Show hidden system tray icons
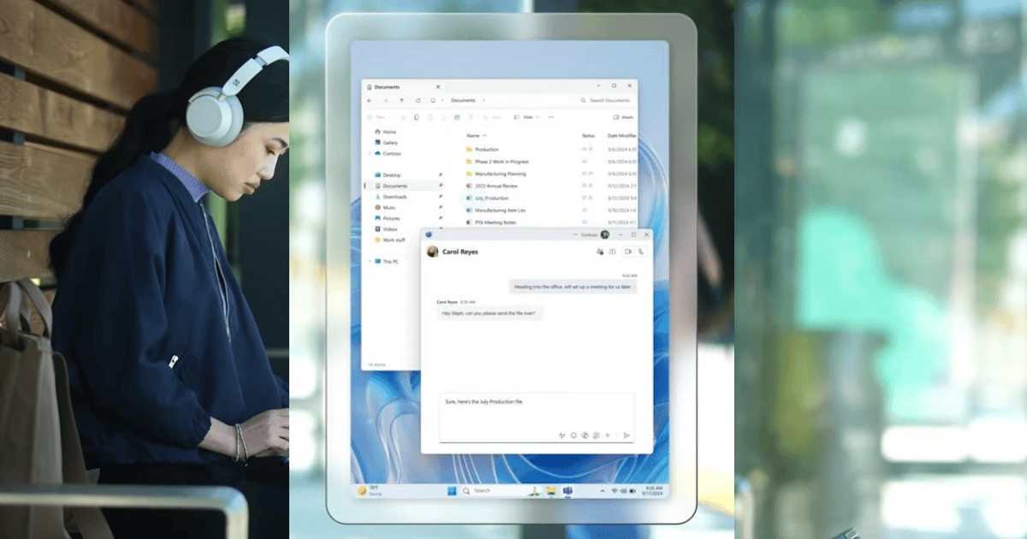The height and width of the screenshot is (539, 1027). [602, 491]
